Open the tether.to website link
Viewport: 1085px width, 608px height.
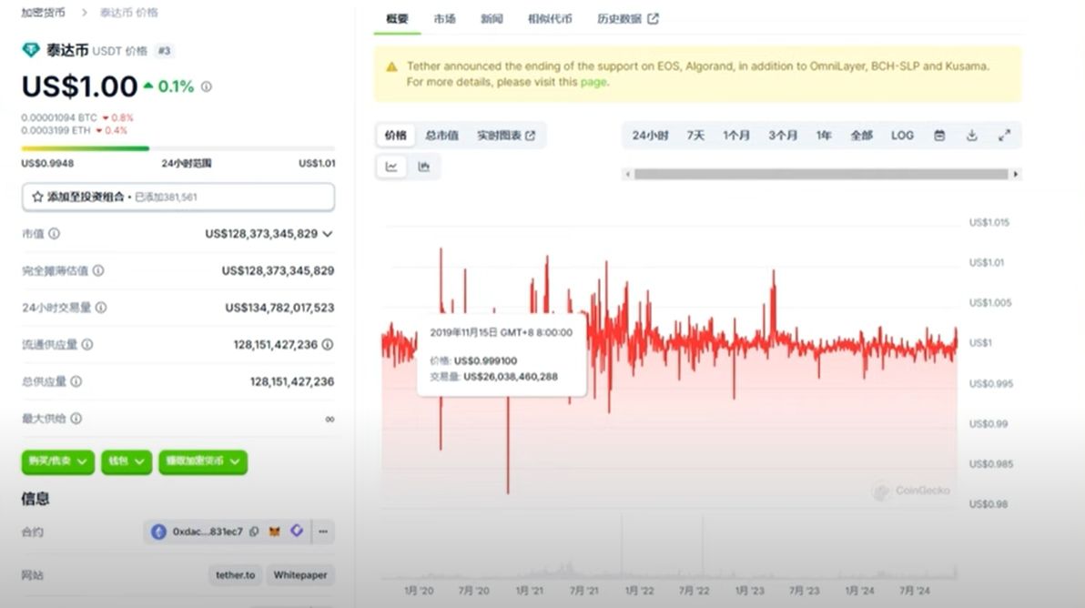point(235,575)
